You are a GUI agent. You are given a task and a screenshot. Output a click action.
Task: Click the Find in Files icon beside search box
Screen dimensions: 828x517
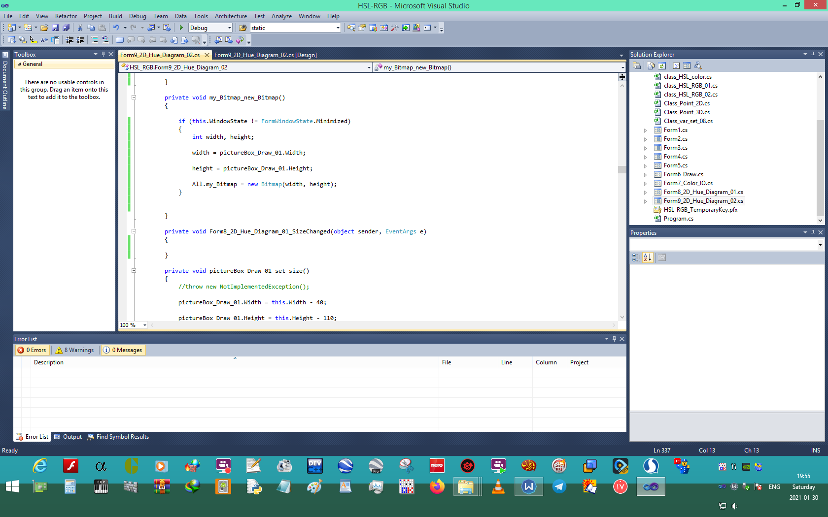coord(242,28)
